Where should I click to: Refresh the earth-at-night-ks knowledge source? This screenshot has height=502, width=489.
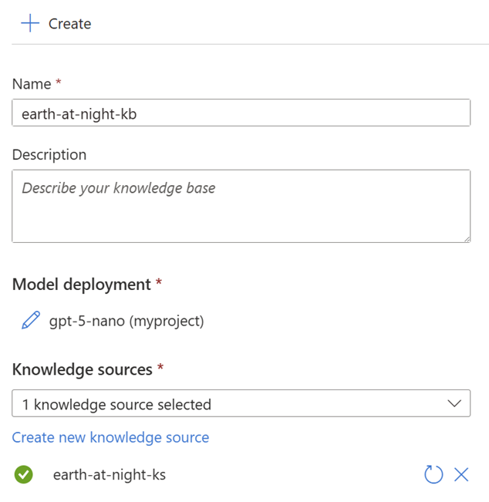click(433, 474)
